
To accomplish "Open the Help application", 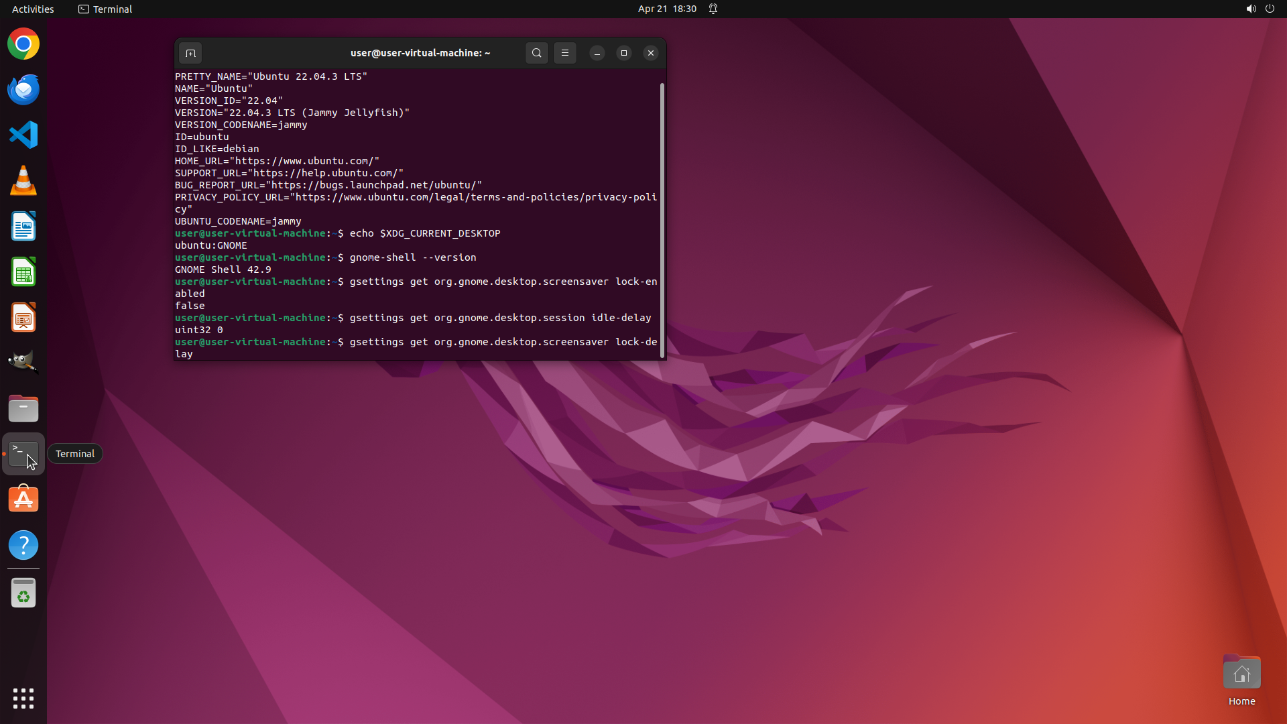I will (x=23, y=545).
